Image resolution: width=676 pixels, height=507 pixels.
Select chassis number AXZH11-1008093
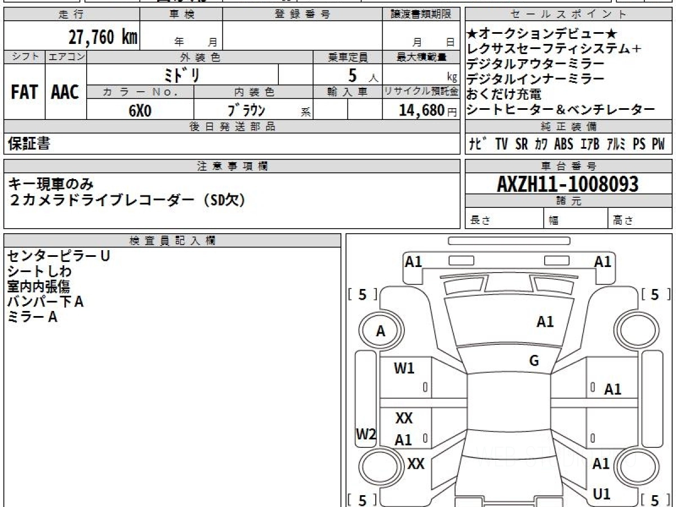click(x=568, y=184)
